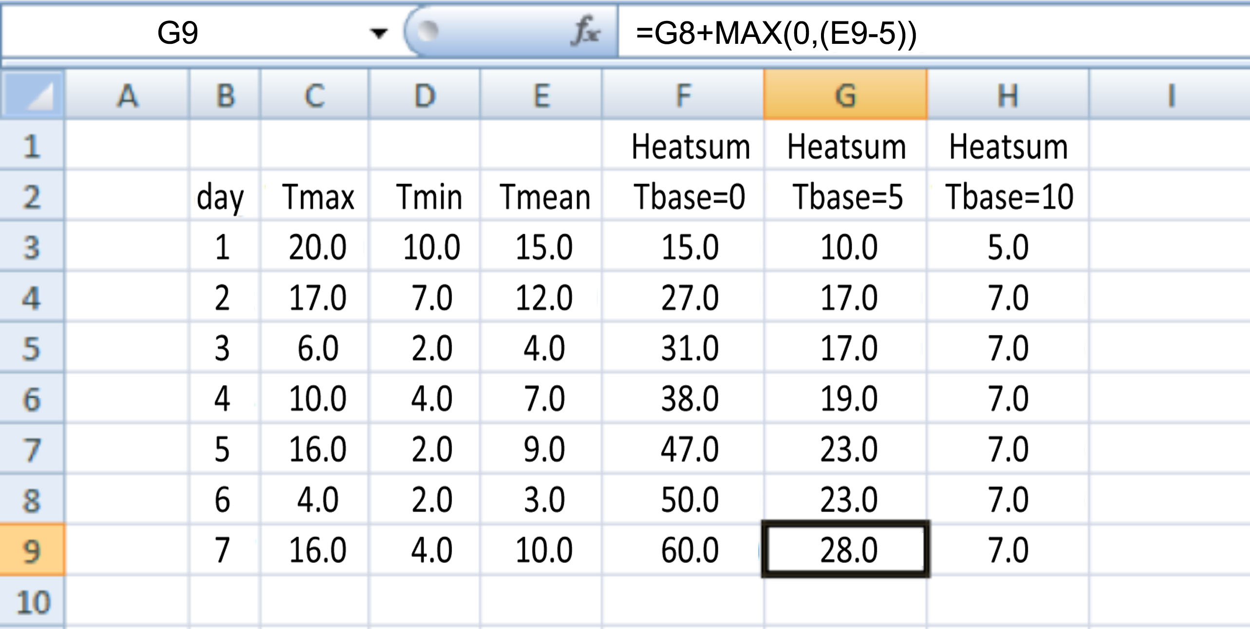This screenshot has height=629, width=1250.
Task: Click inside the Name Box showing G9
Action: (x=178, y=33)
